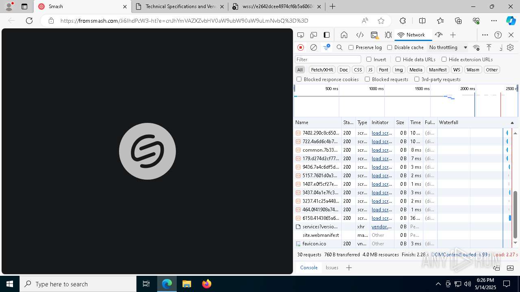
Task: Open Windows Start menu
Action: [x=10, y=284]
